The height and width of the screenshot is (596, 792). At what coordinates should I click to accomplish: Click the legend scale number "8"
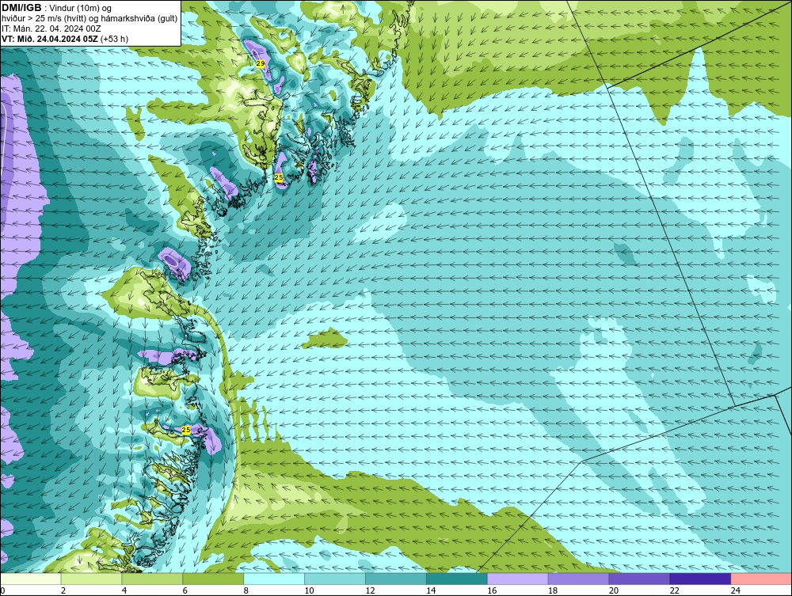(246, 590)
